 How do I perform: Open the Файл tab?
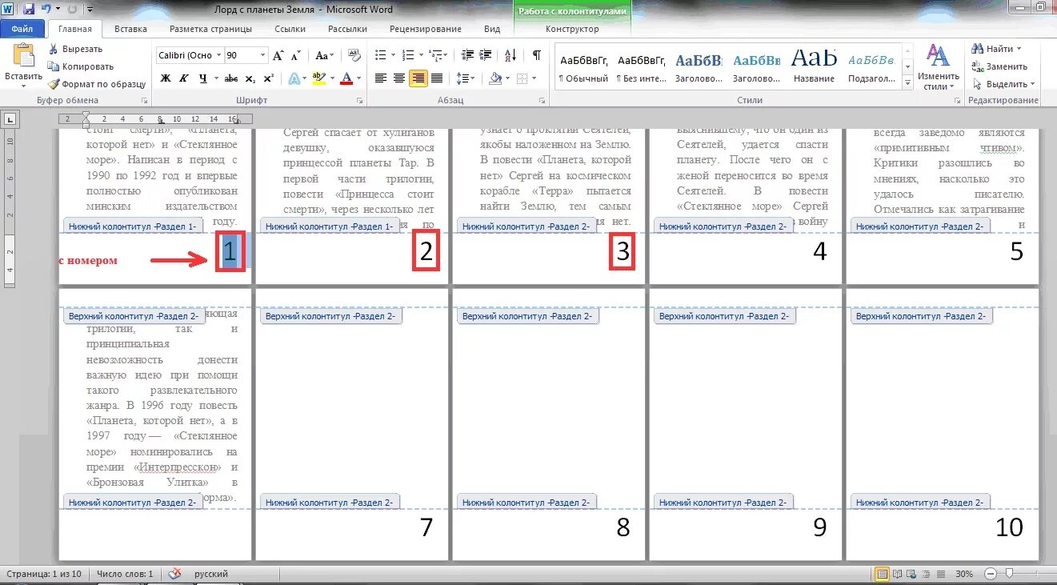22,29
